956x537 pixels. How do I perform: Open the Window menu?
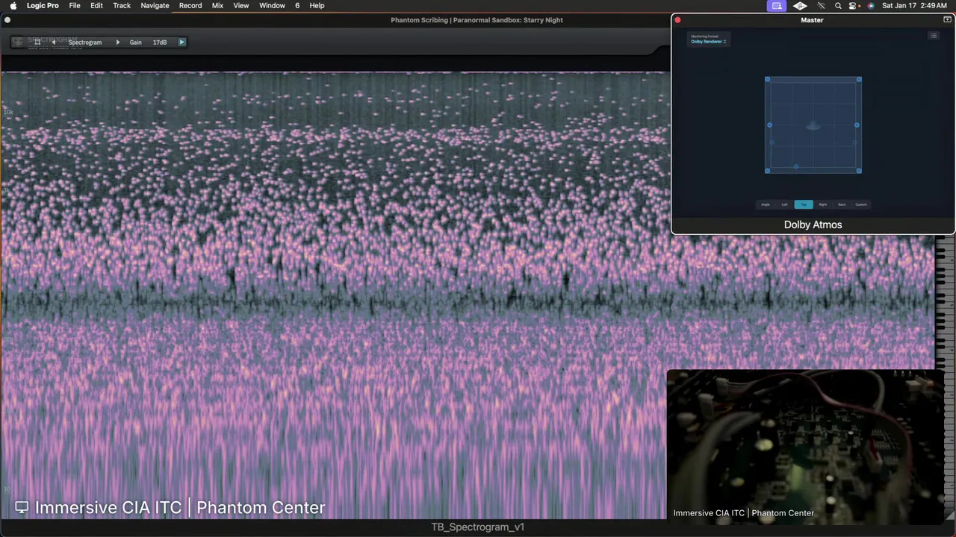pos(272,5)
